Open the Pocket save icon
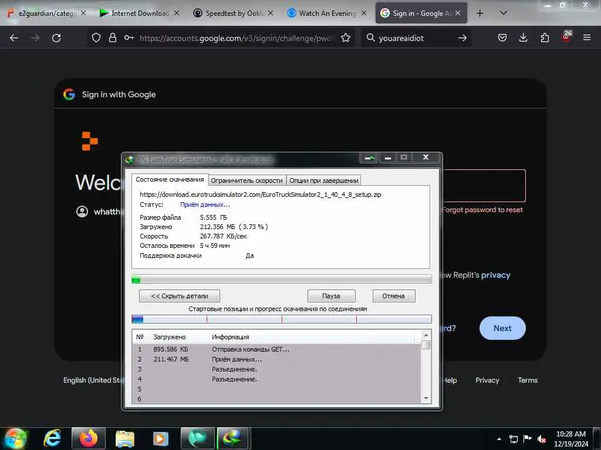 coord(502,37)
